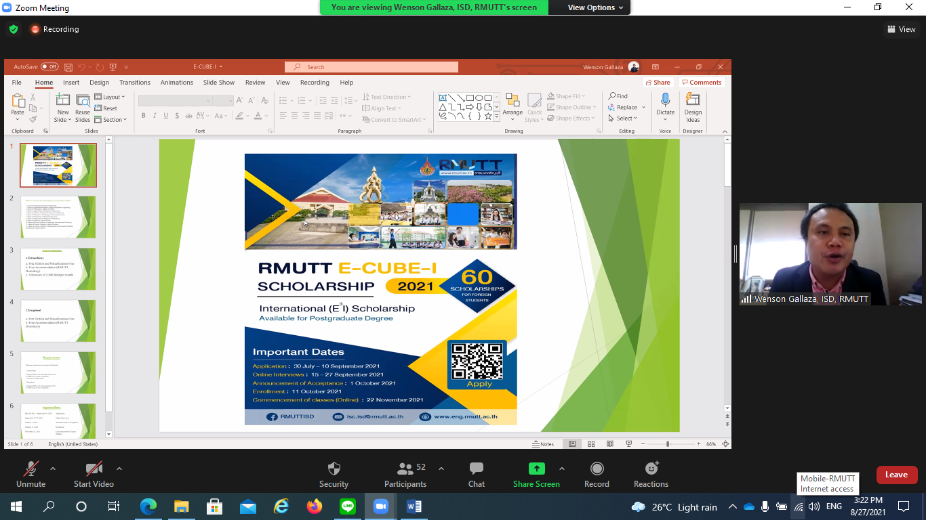The height and width of the screenshot is (520, 926).
Task: Click the green Share Screen icon
Action: tap(536, 469)
